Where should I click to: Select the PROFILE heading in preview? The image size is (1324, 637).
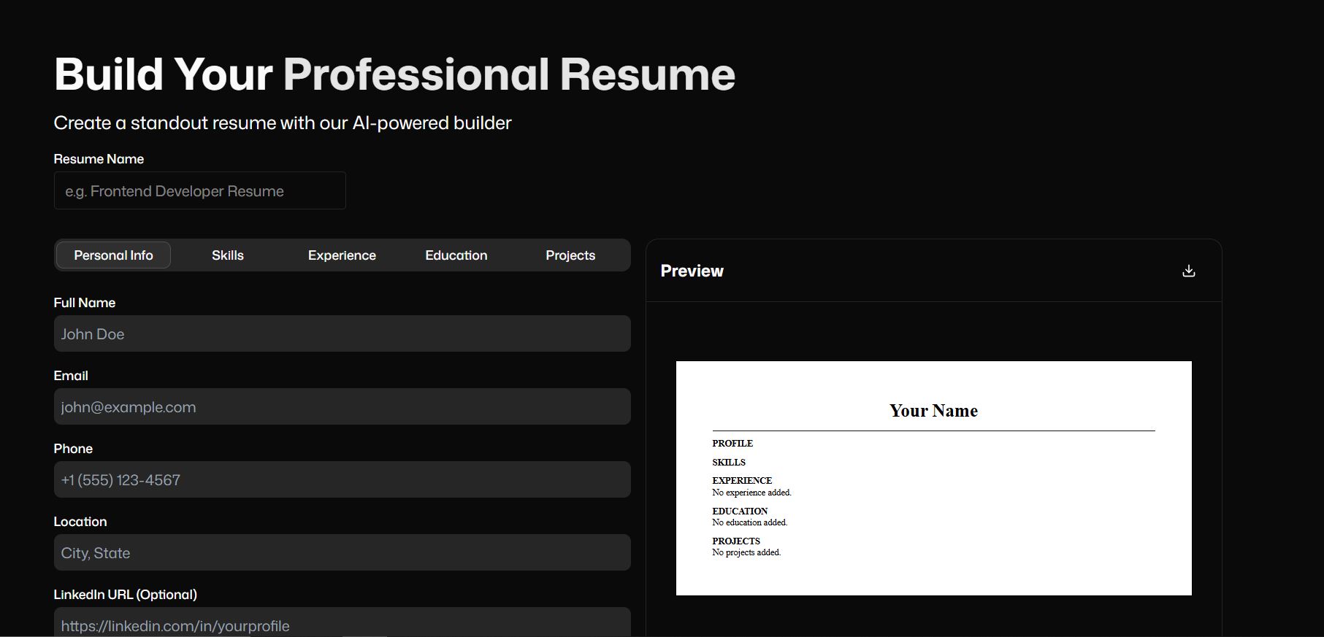tap(732, 444)
